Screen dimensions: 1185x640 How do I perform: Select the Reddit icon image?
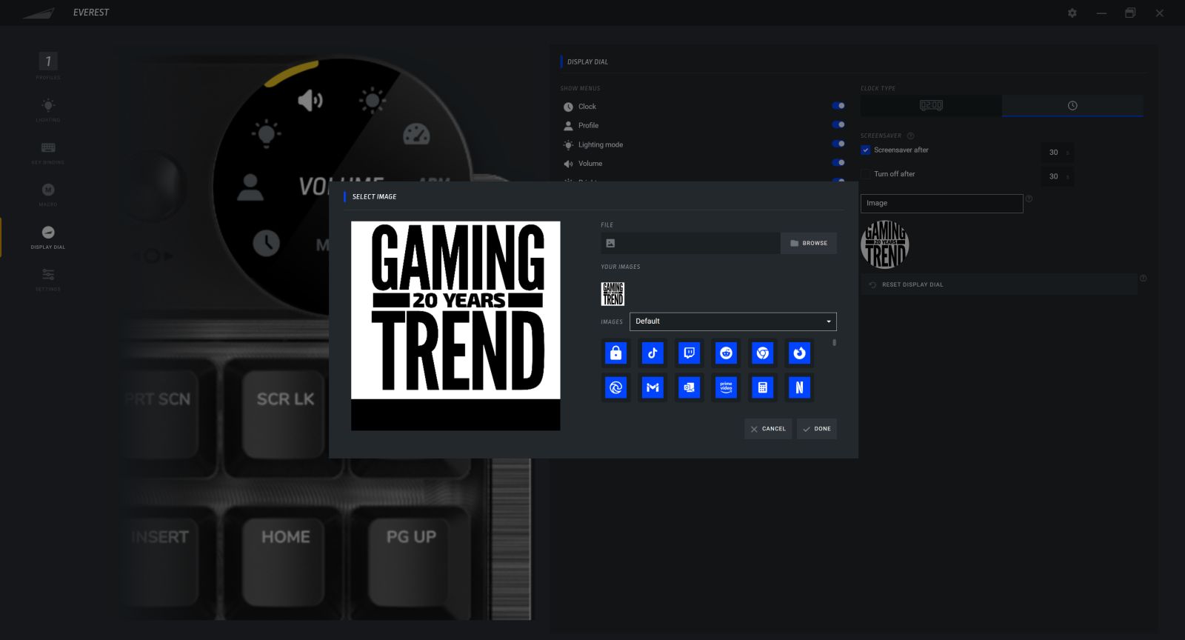[x=727, y=353]
